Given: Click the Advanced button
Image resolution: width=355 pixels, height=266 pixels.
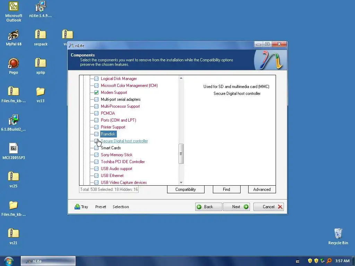Looking at the screenshot, I should 262,189.
